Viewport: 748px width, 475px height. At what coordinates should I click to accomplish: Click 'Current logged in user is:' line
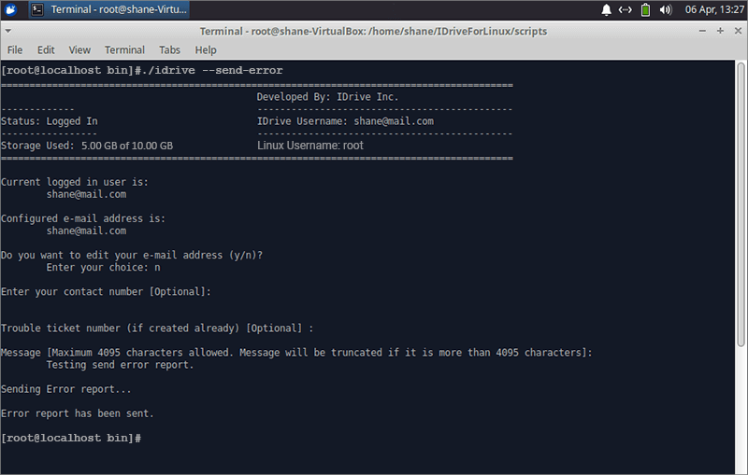(75, 182)
